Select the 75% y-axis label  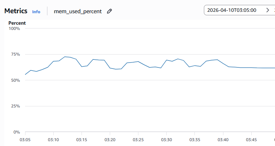pyautogui.click(x=15, y=55)
